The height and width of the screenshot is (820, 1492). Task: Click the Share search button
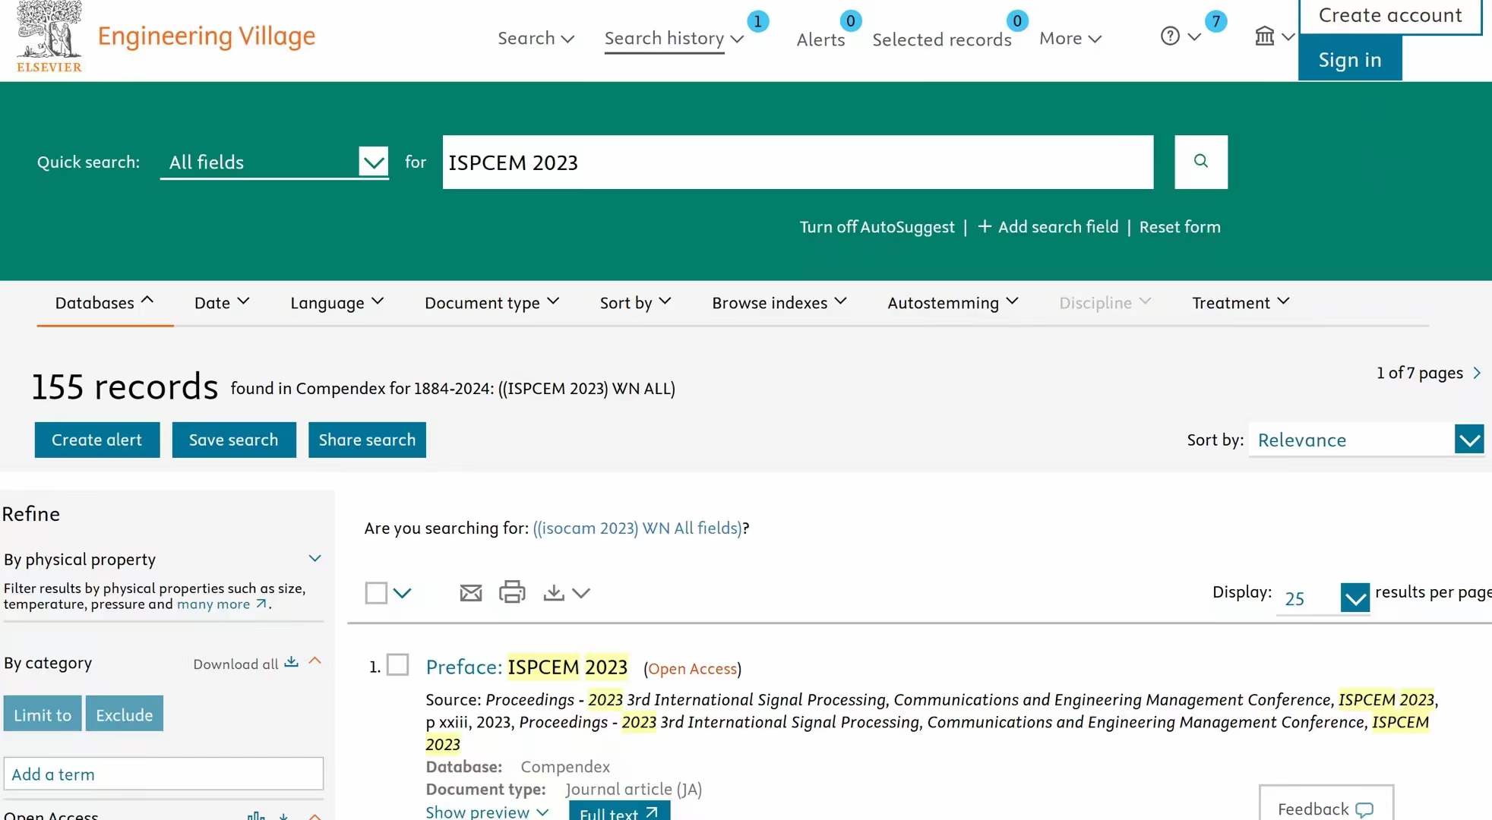point(367,440)
